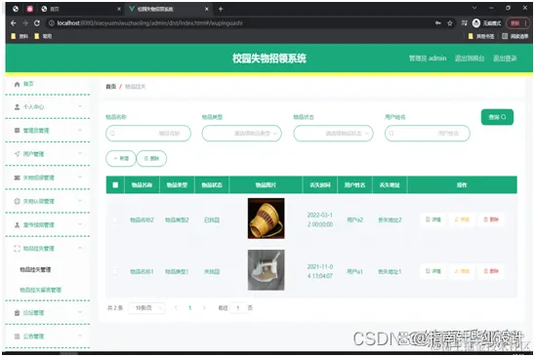This screenshot has width=535, height=357.
Task: Expand the 失物认领管理 sidebar menu
Action: (x=80, y=201)
